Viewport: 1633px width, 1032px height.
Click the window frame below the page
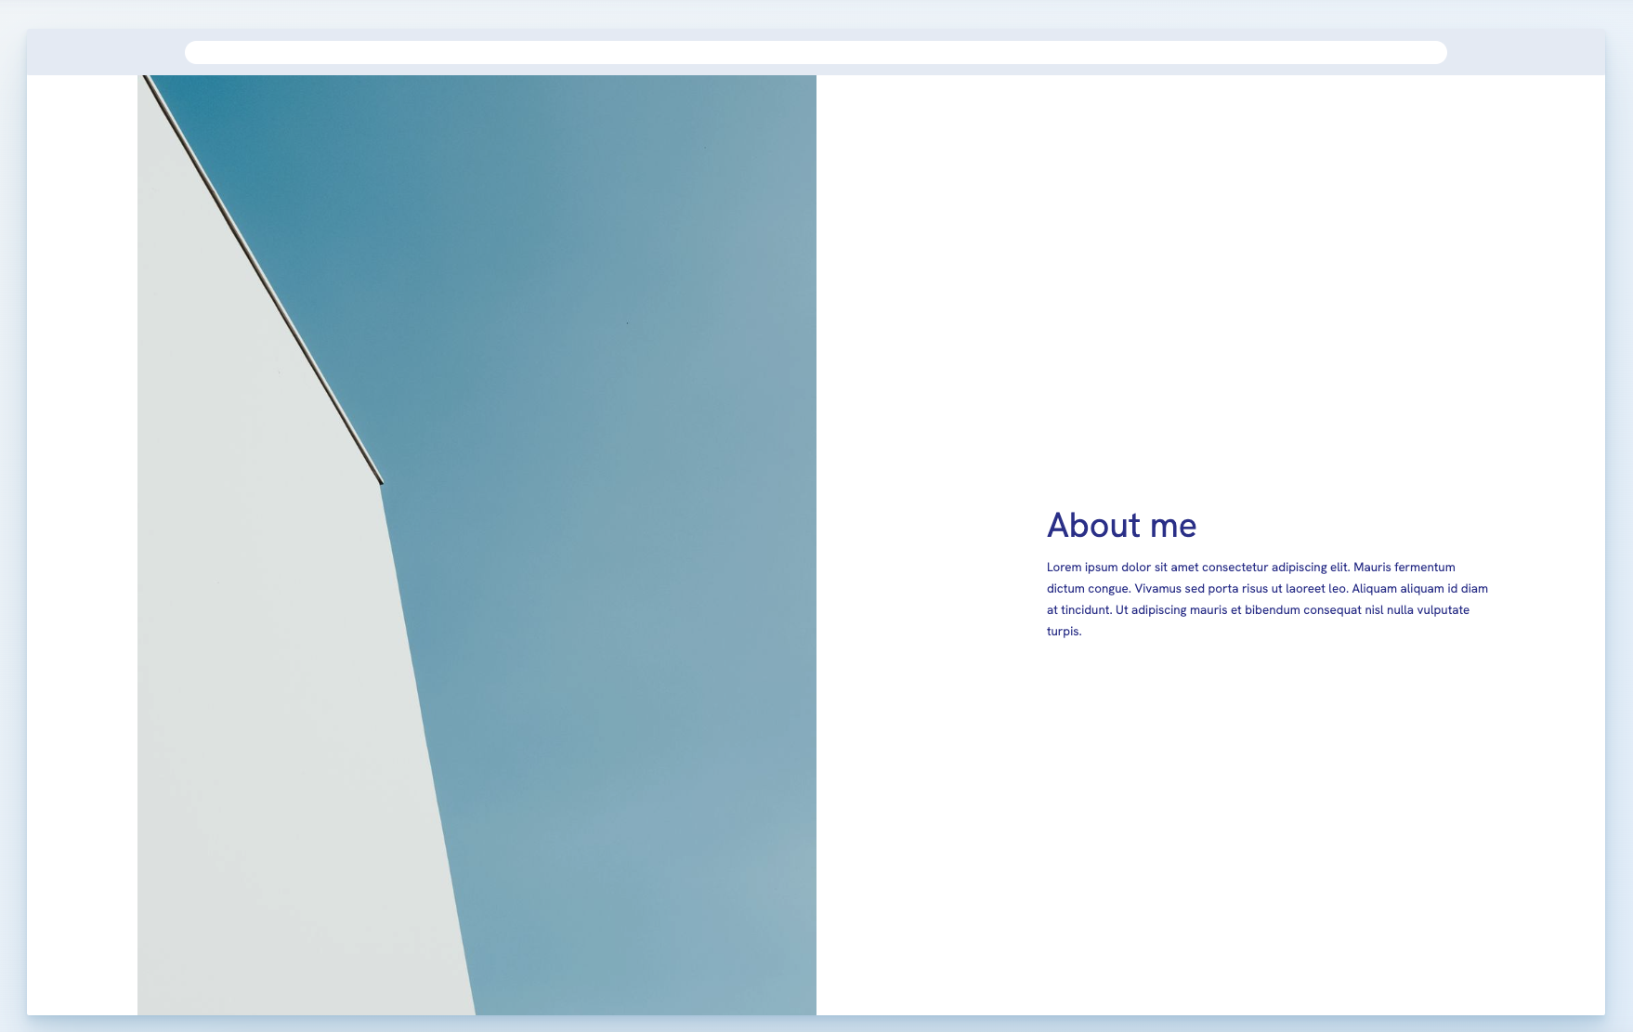click(x=817, y=1022)
